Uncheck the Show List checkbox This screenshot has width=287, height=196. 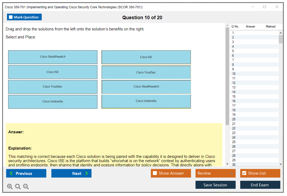[244, 173]
